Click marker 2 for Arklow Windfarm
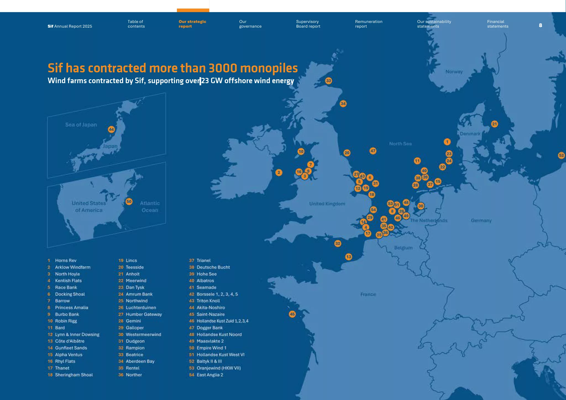The width and height of the screenshot is (566, 400). point(279,173)
